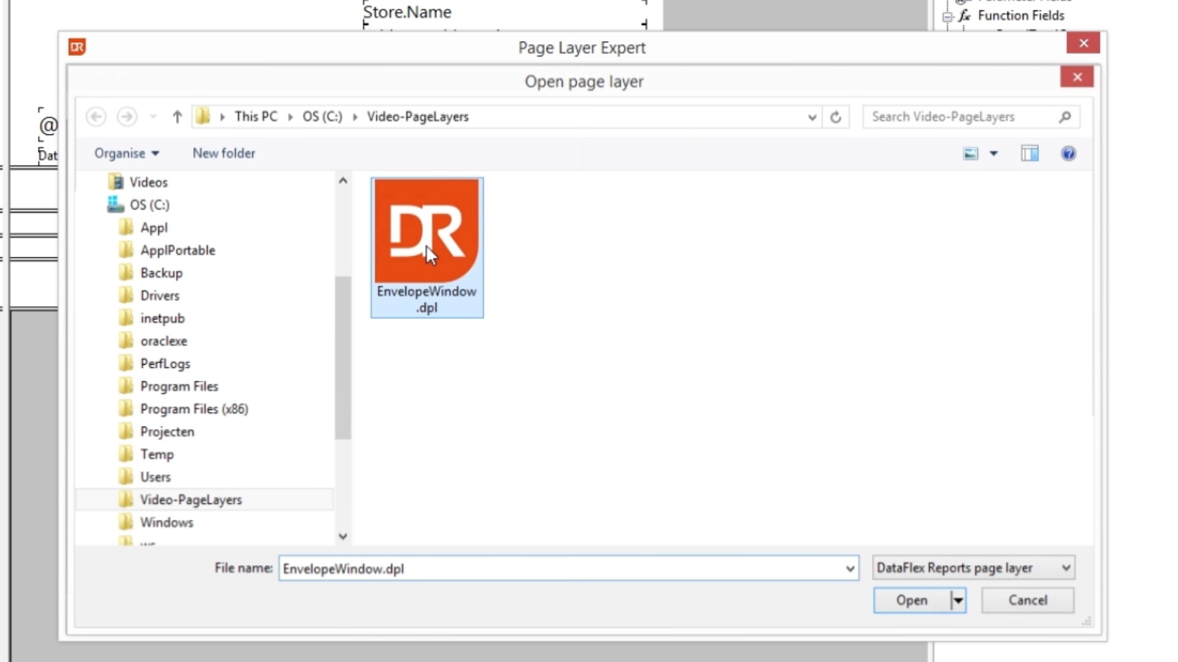Toggle the preview pane icon
This screenshot has height=662, width=1178.
[1030, 153]
